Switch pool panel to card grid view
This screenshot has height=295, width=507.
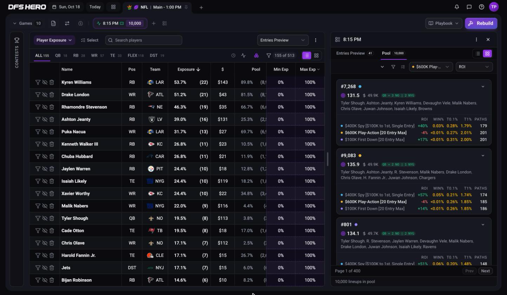pyautogui.click(x=487, y=53)
